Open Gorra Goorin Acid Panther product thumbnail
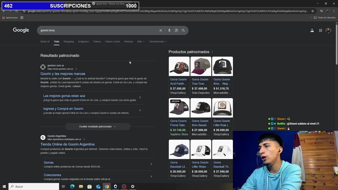Viewport: 338px width, 190px height. pos(179,66)
